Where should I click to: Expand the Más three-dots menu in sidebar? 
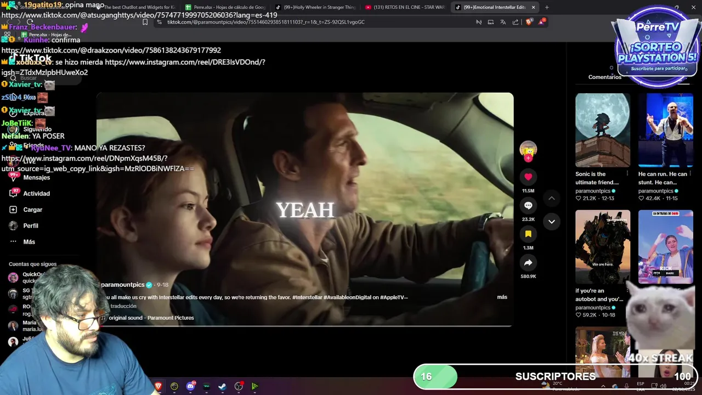[13, 241]
